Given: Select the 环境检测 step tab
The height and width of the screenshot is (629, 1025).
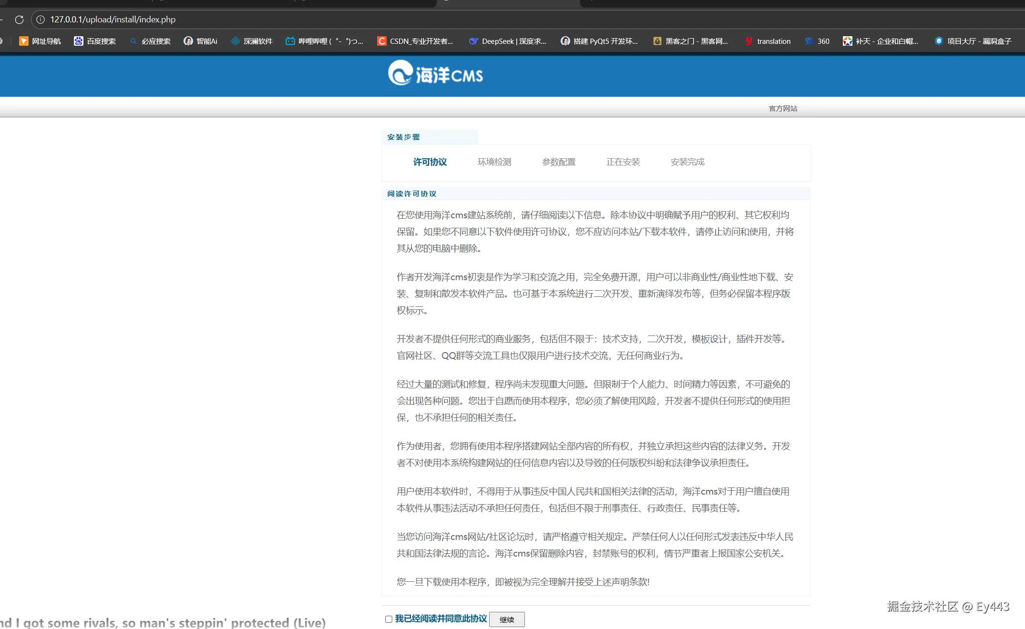Looking at the screenshot, I should 494,162.
